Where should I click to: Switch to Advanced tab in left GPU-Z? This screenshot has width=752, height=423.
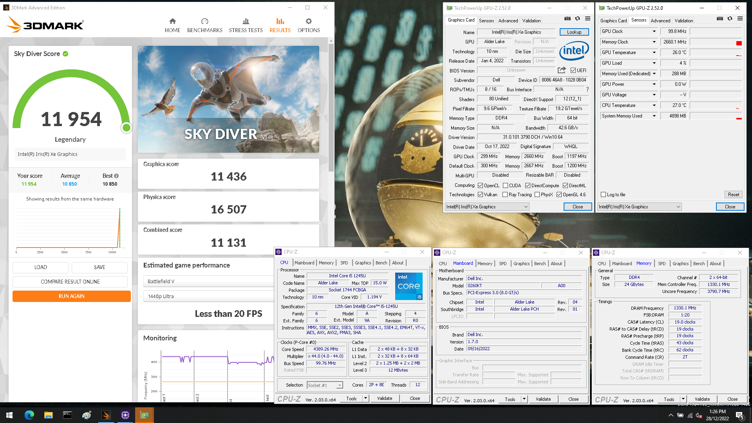coord(508,21)
